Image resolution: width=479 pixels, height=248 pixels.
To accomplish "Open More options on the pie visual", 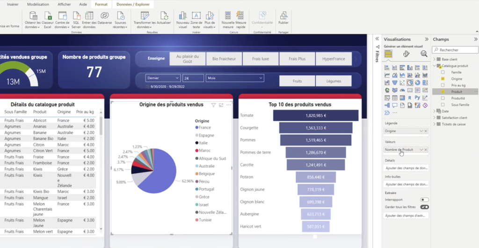I will click(x=228, y=105).
